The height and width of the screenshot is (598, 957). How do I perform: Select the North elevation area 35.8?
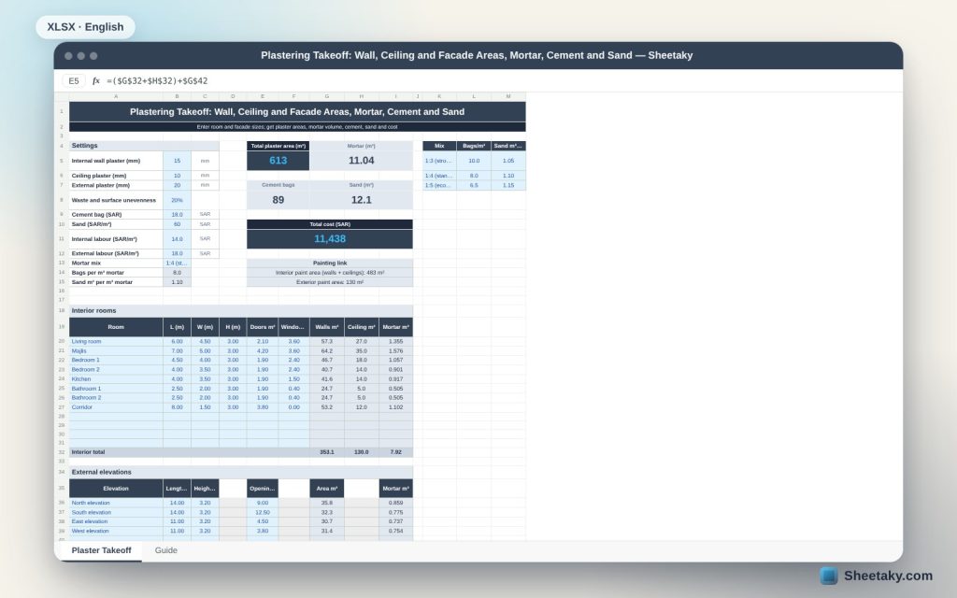tap(326, 503)
